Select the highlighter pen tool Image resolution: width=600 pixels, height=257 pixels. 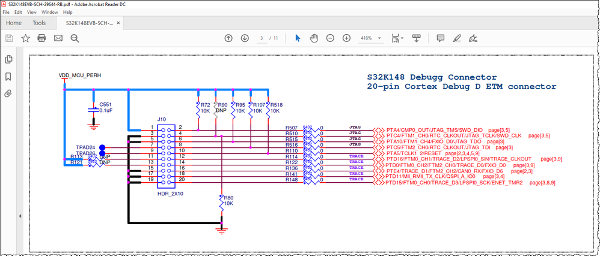pos(456,38)
